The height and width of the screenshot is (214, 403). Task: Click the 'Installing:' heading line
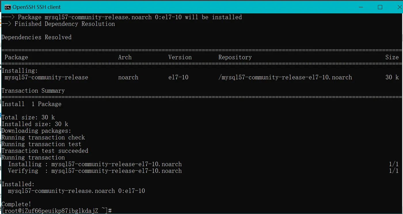click(20, 70)
